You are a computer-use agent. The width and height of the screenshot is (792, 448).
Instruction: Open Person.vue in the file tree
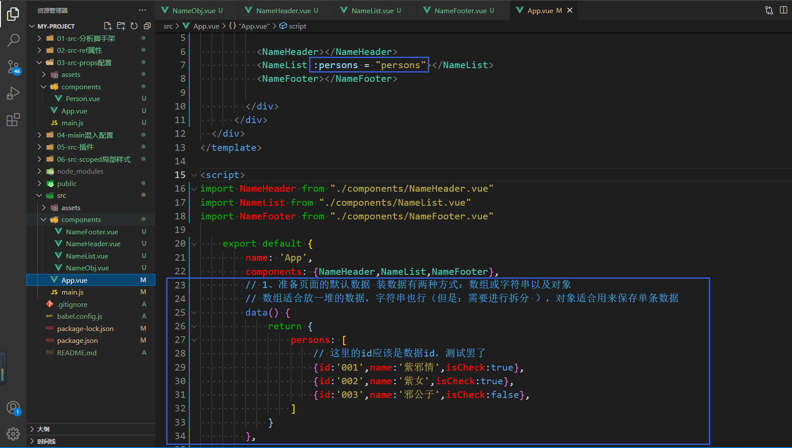tap(91, 98)
